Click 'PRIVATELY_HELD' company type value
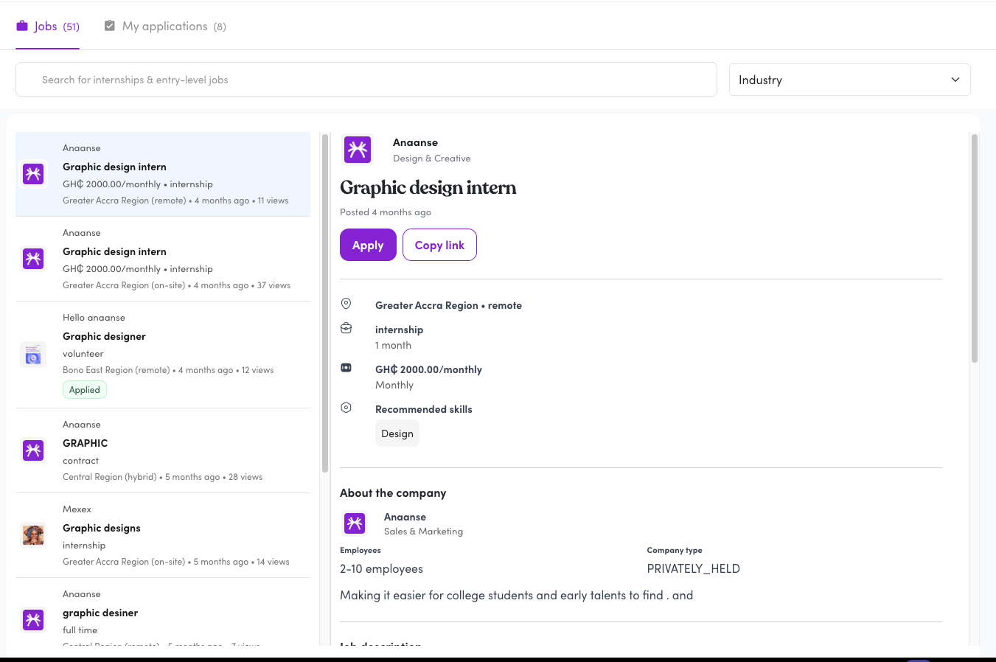The image size is (996, 662). pyautogui.click(x=693, y=569)
